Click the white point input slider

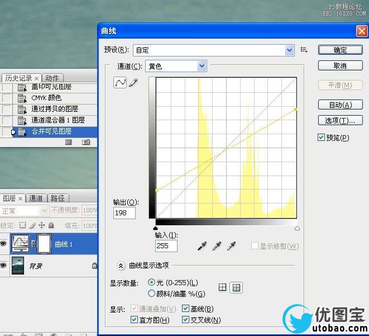coord(297,228)
